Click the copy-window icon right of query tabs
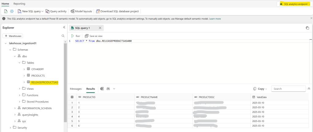Screen dimensions: 313x132 point(307,28)
